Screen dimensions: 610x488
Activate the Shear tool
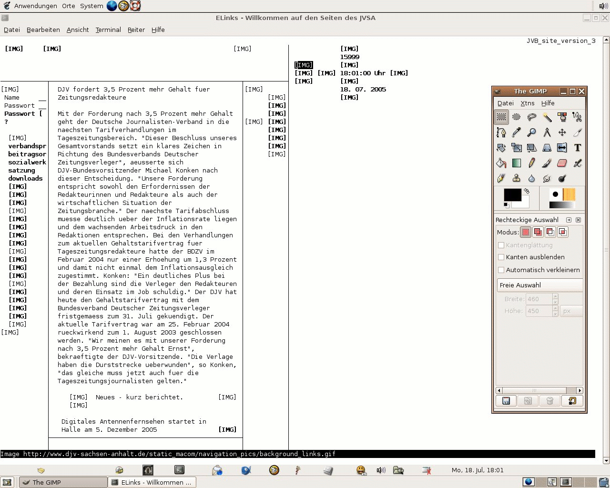532,148
